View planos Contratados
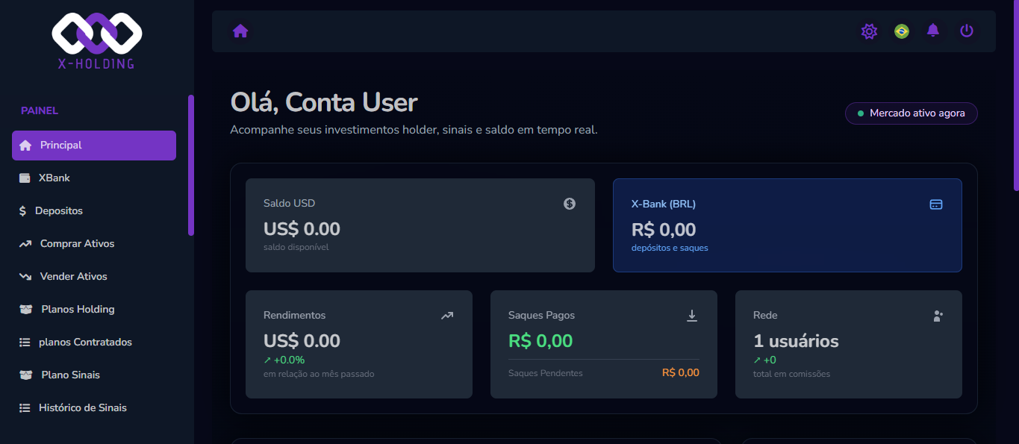The width and height of the screenshot is (1019, 444). pos(84,342)
